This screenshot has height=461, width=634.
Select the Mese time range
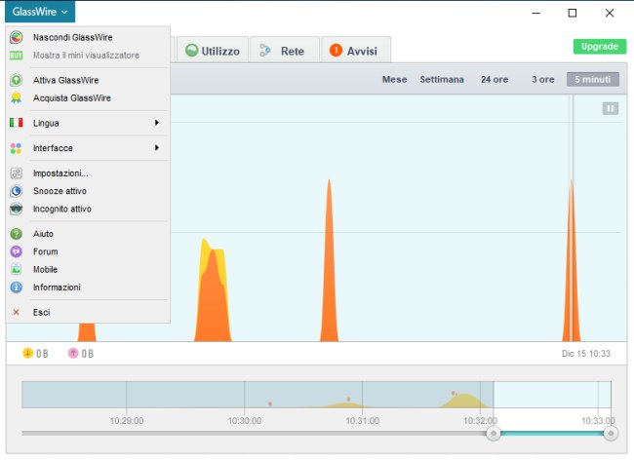tap(395, 79)
